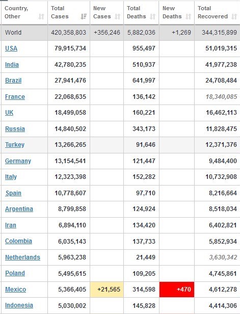Sort table by Total Cases icon

pyautogui.click(x=84, y=16)
